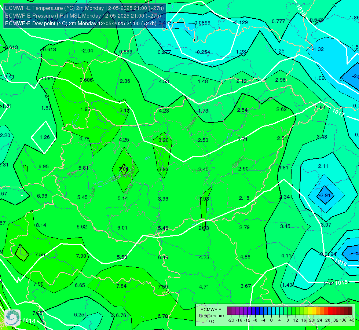Click the dark maroon 40°C legend swatch

(x=350, y=311)
